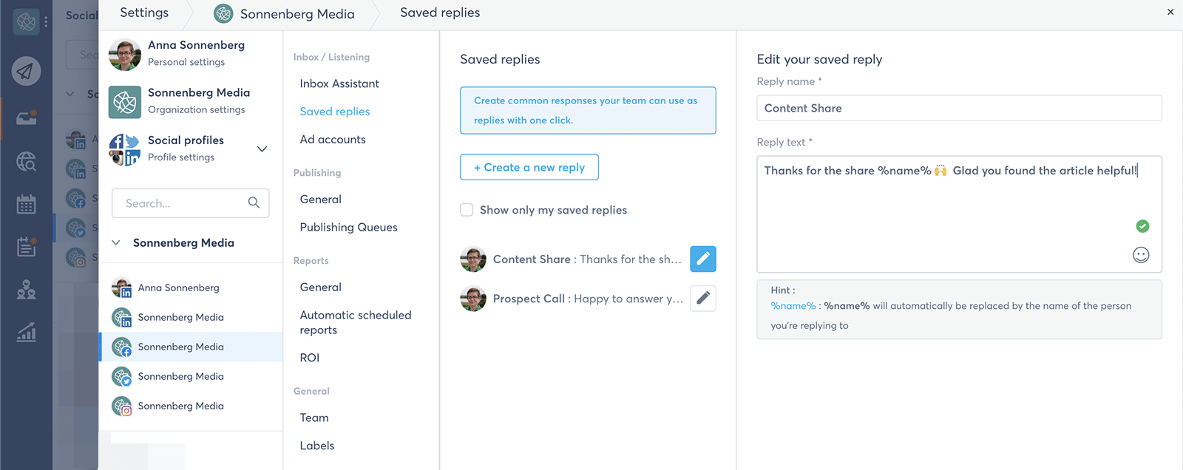Viewport: 1183px width, 470px height.
Task: Click the paper plane publishing icon
Action: 26,71
